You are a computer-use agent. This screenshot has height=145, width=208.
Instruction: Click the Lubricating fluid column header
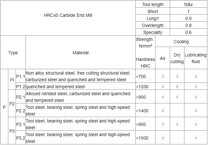coord(196,58)
